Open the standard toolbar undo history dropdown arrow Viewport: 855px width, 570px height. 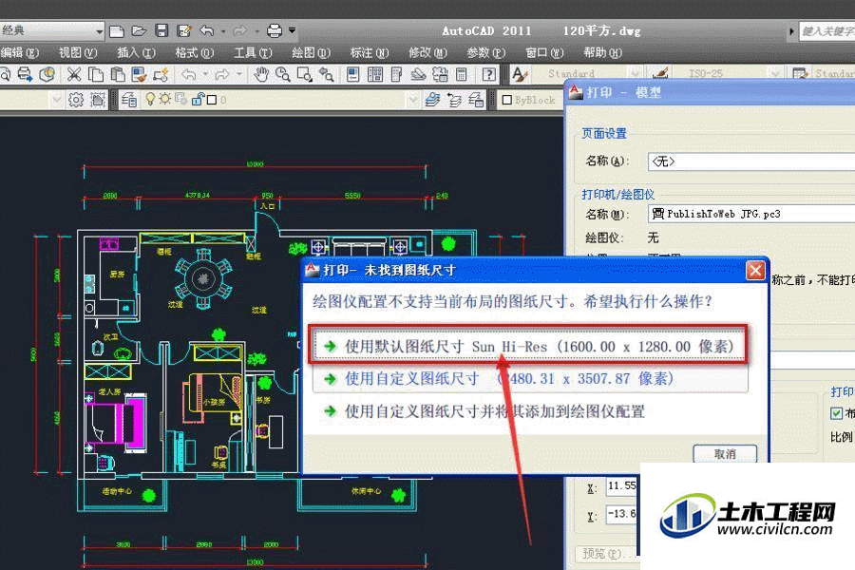tap(205, 74)
